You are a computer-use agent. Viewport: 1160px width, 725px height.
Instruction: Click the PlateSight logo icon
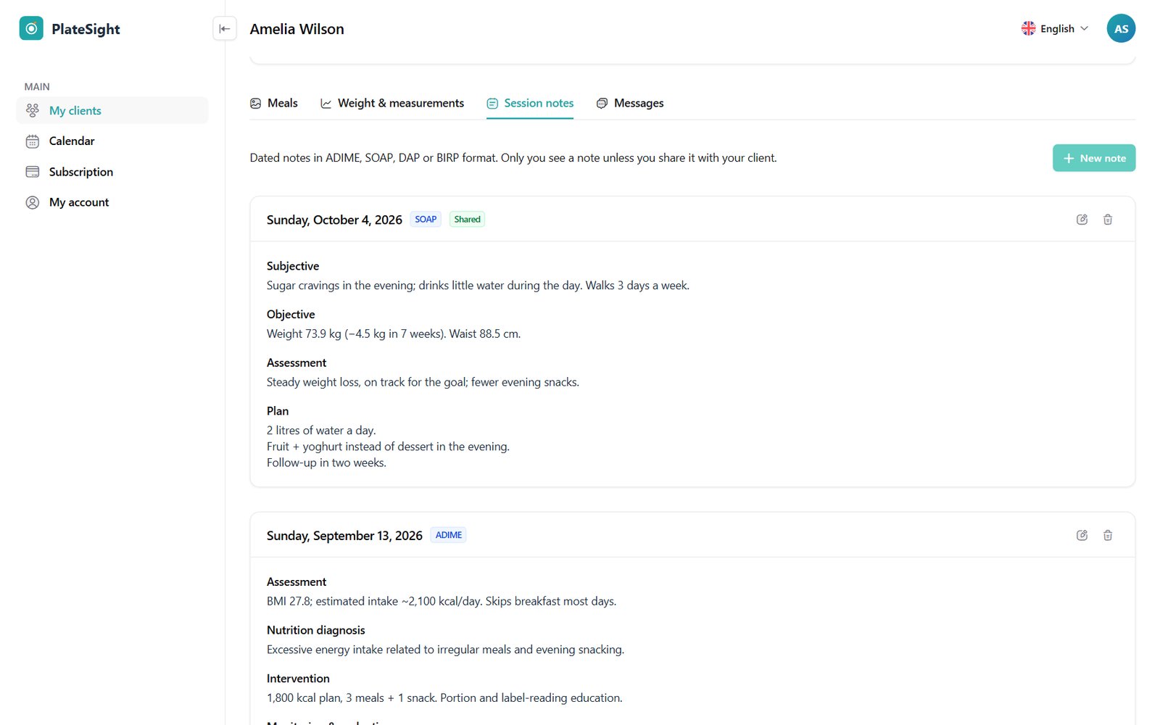click(x=31, y=28)
